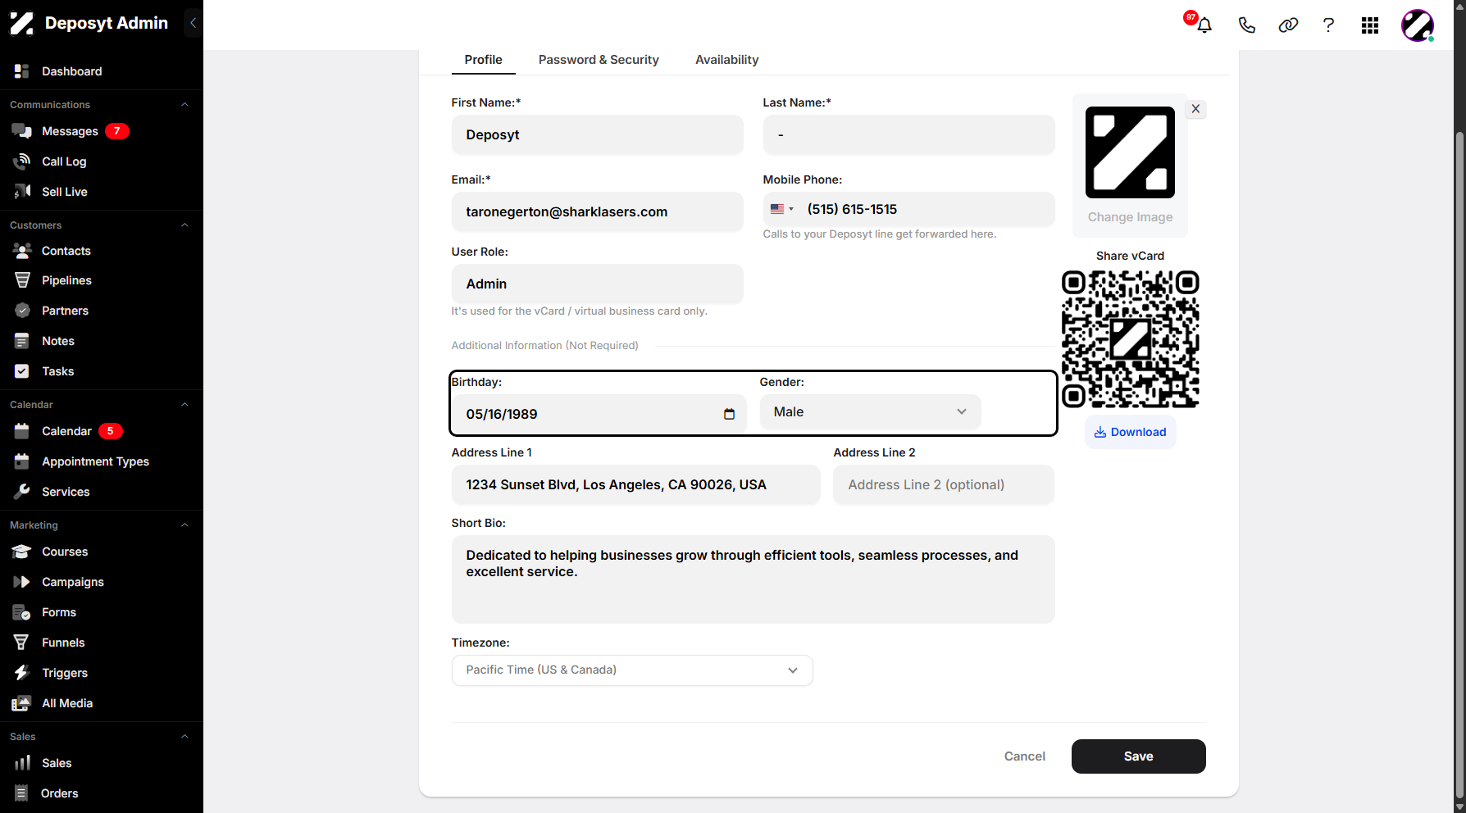Click the phone dialer icon in header
The height and width of the screenshot is (813, 1466).
(1246, 25)
